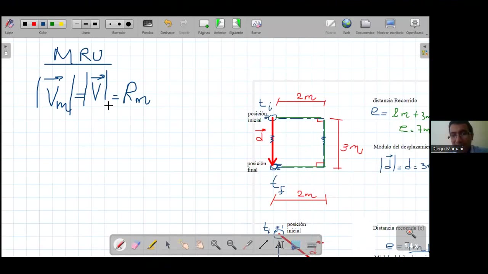This screenshot has width=488, height=274.
Task: Click the Deshacer undo button
Action: click(167, 26)
